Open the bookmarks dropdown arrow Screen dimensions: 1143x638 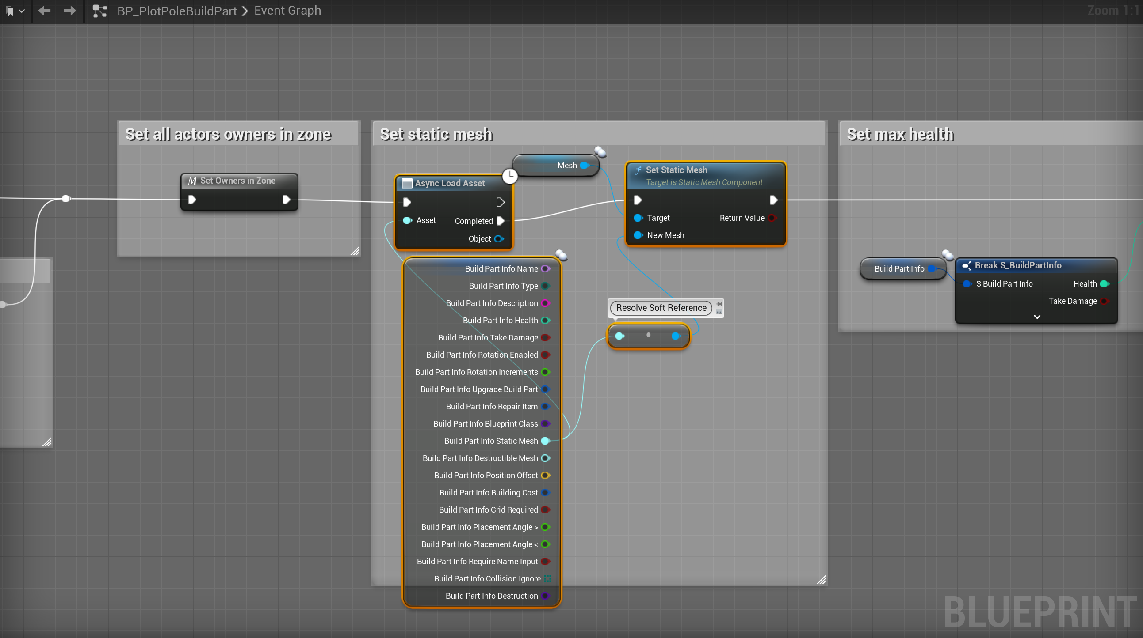click(x=21, y=11)
